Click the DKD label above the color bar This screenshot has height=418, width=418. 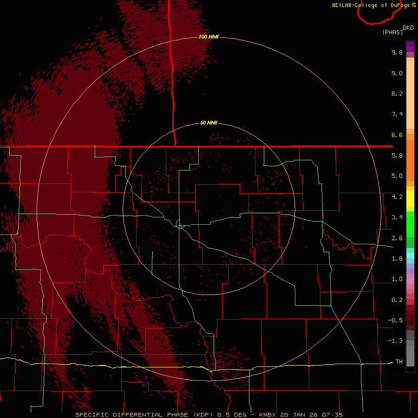tap(408, 28)
